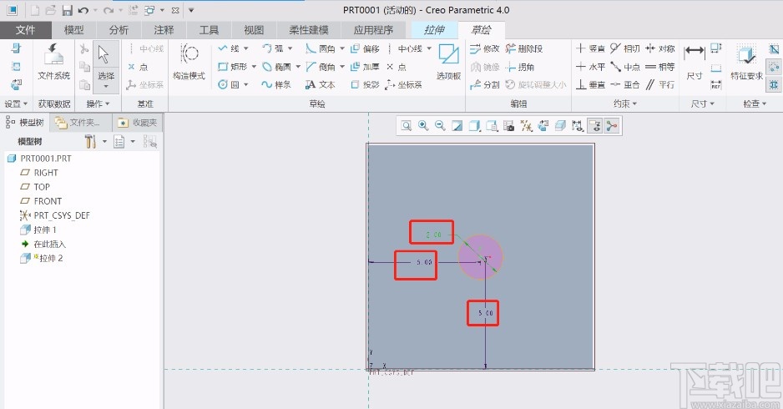Apply the Tangent (相切) constraint
The image size is (783, 409).
(624, 48)
